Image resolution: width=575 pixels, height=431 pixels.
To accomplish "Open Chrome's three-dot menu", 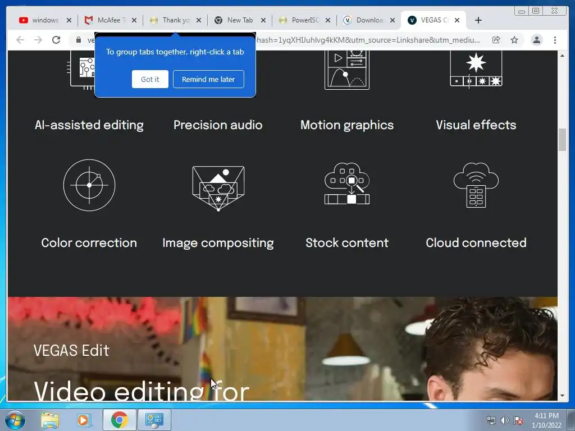I will 555,40.
